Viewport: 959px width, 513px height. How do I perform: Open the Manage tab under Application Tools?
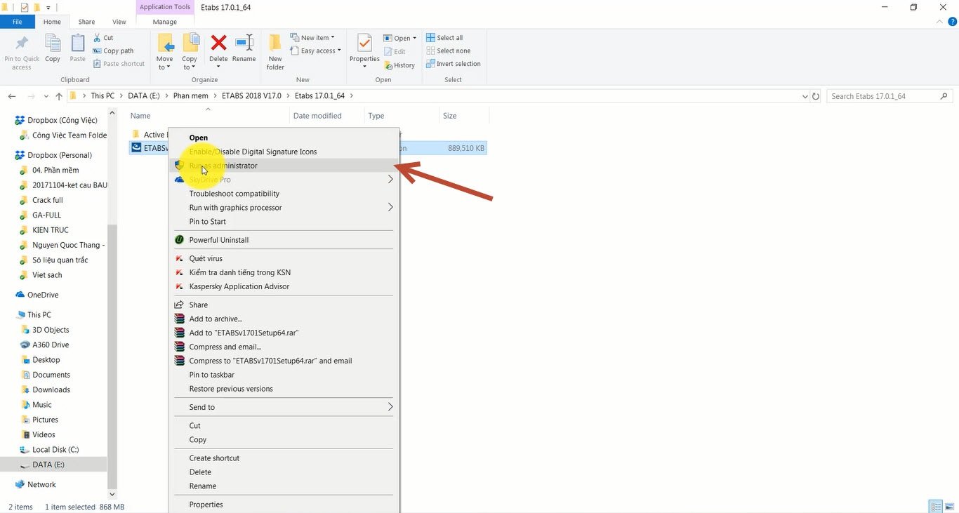coord(165,22)
